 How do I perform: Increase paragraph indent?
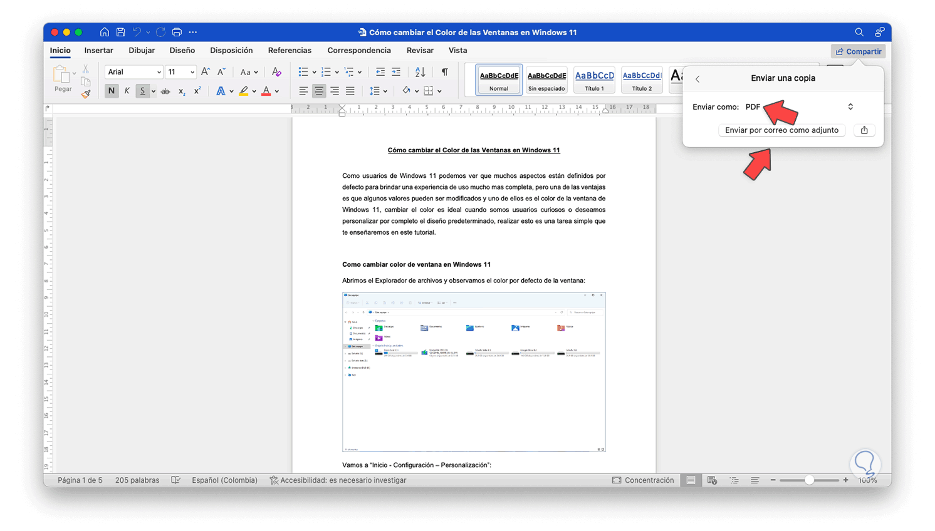click(396, 72)
